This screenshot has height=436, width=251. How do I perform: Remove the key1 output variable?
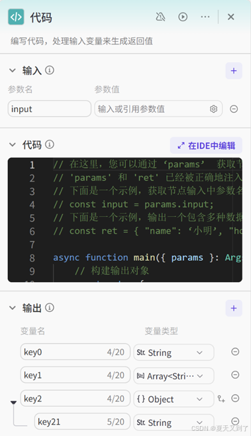[235, 375]
